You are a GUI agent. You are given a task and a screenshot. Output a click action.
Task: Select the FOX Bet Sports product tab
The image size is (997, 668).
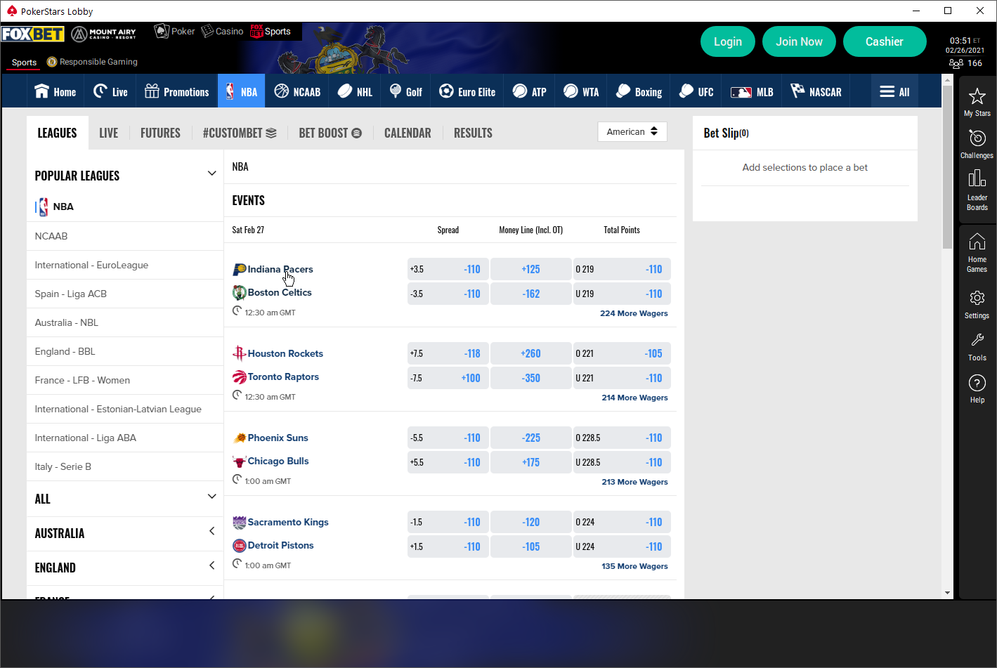pos(271,31)
